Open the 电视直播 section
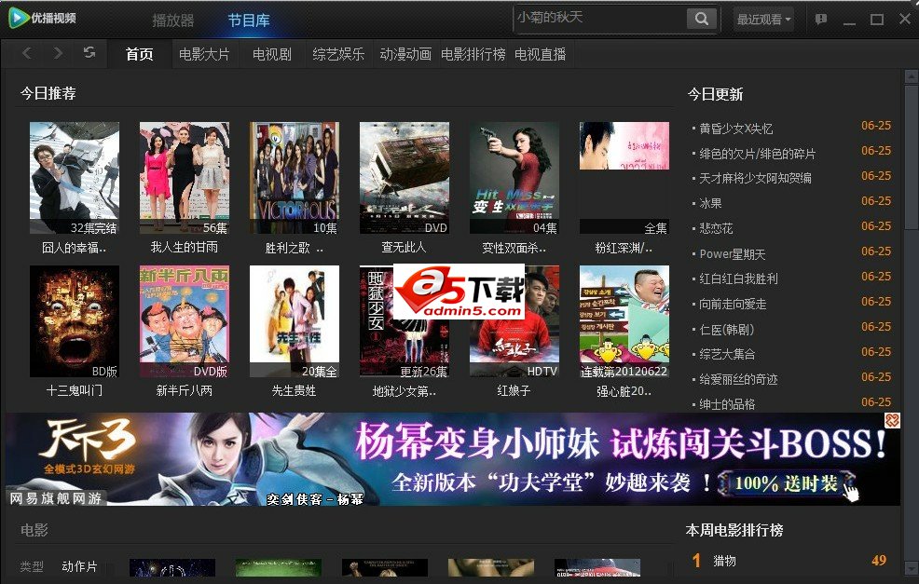 coord(540,54)
